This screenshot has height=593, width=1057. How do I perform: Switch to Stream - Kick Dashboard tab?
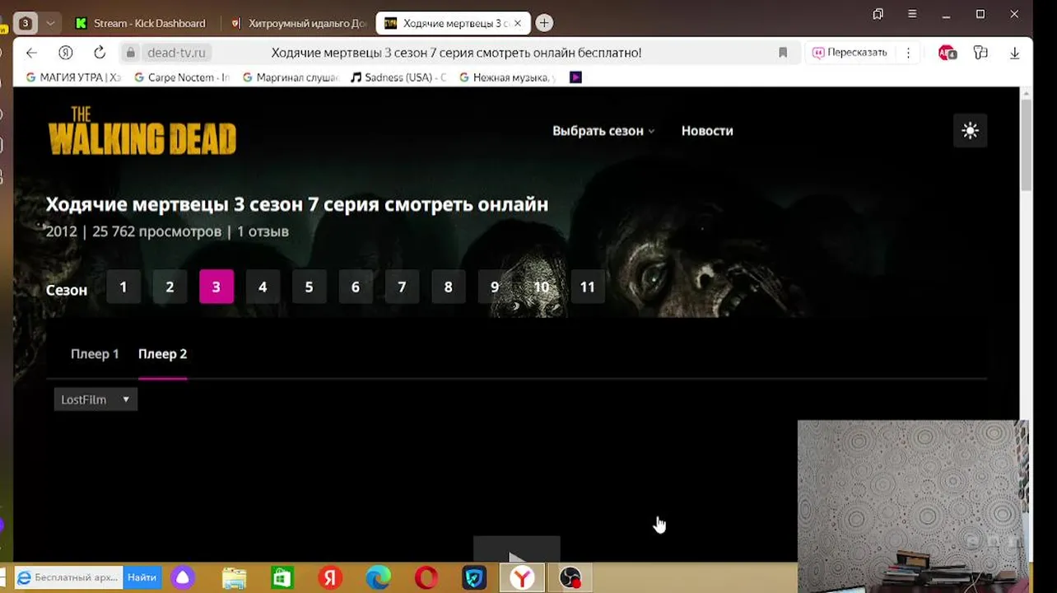[140, 23]
